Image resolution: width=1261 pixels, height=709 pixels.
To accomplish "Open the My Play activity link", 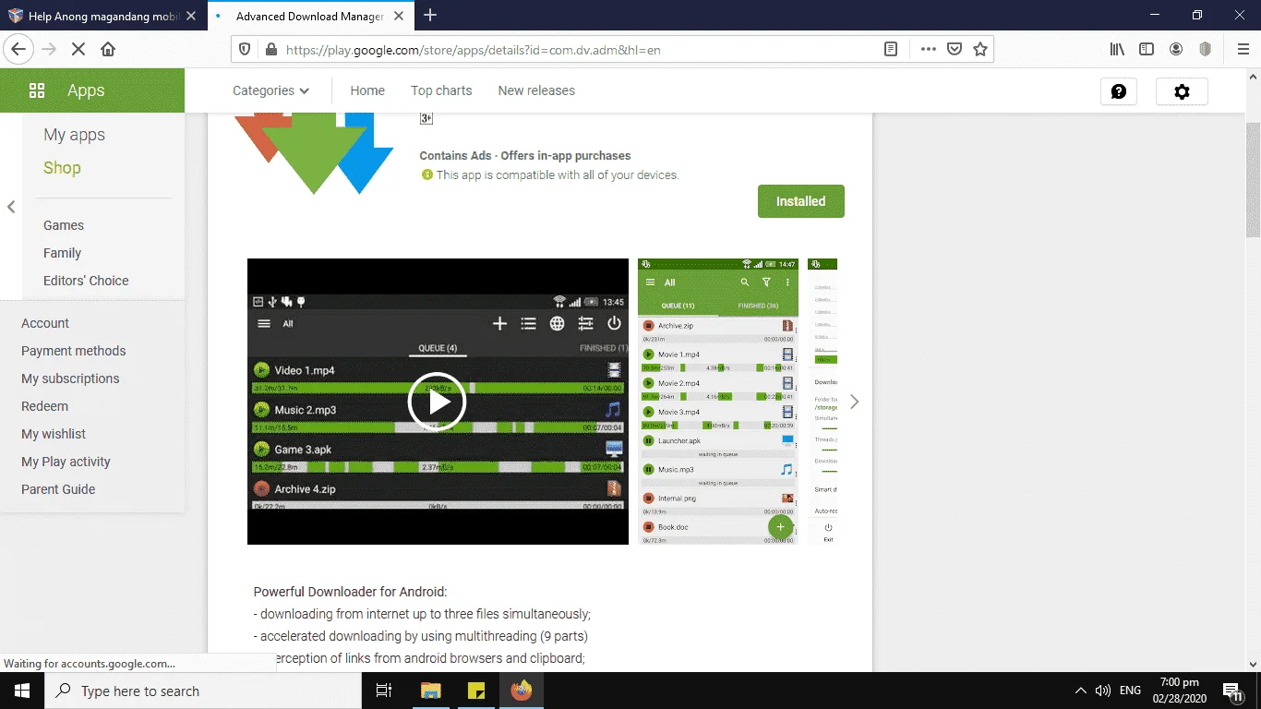I will [x=66, y=462].
